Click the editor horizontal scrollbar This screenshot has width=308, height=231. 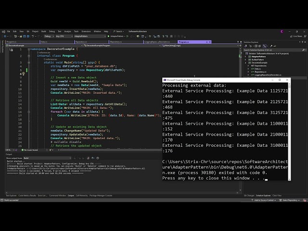[110, 150]
